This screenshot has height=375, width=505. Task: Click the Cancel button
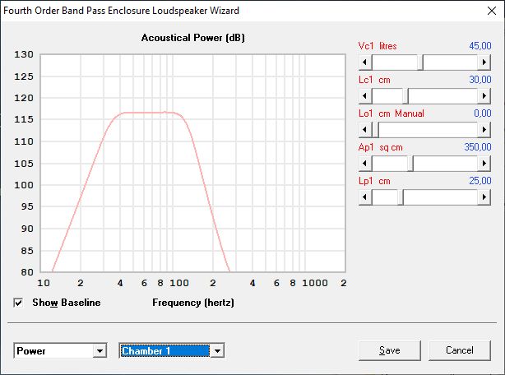pyautogui.click(x=460, y=350)
